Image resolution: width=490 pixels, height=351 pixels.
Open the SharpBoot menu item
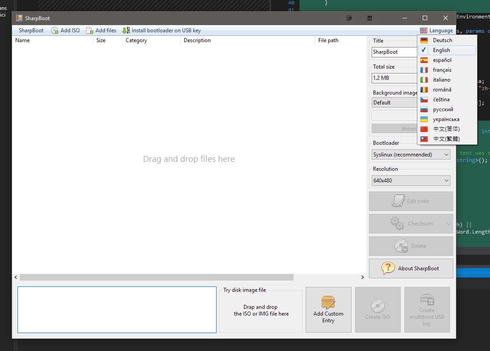31,30
